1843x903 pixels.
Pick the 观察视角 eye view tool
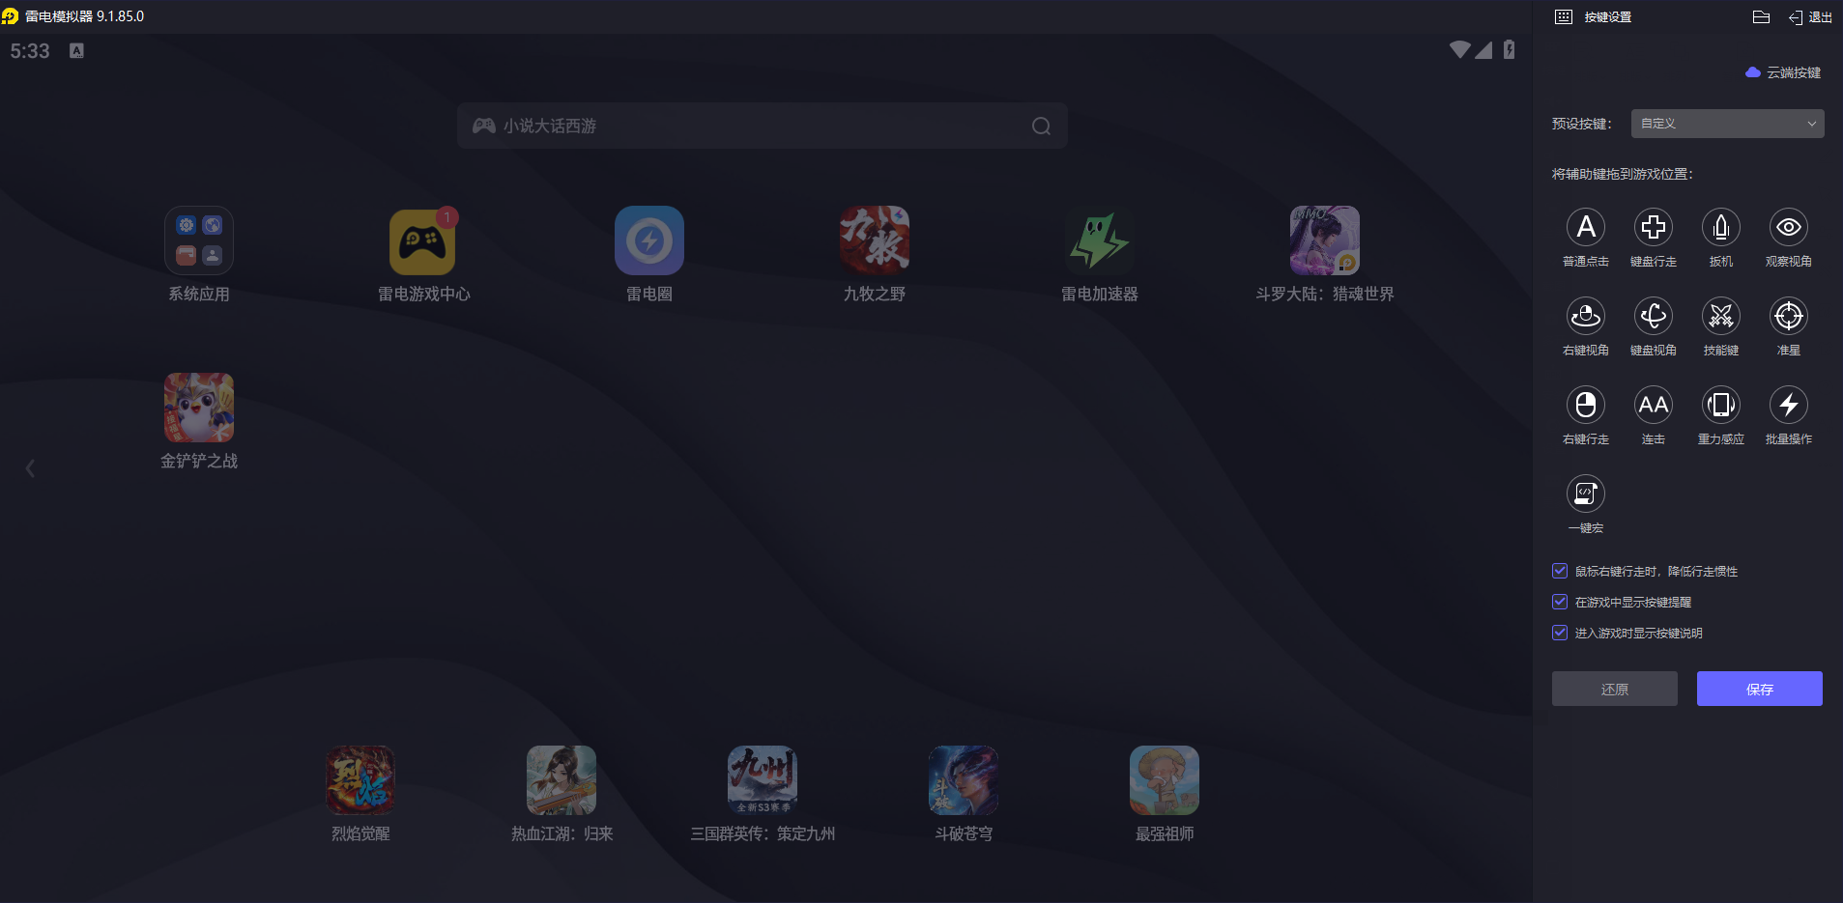pos(1789,227)
